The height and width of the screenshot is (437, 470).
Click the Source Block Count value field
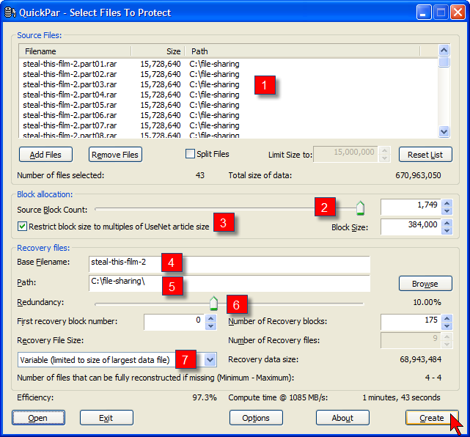pos(411,207)
